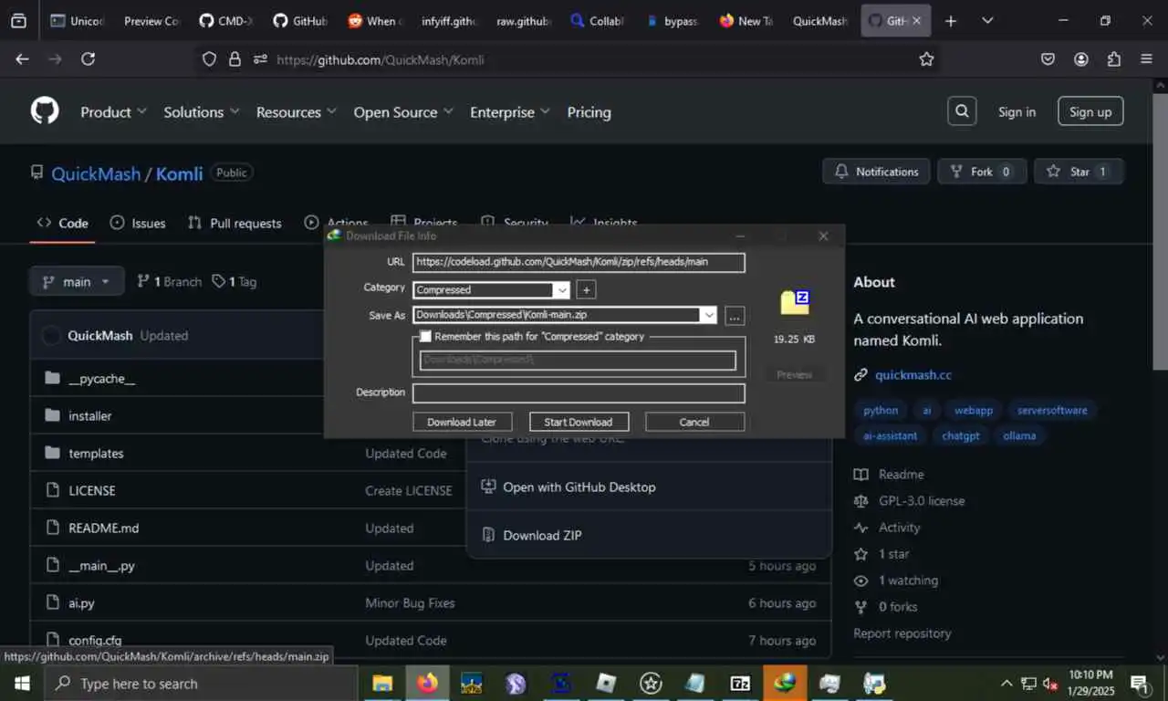Image resolution: width=1168 pixels, height=701 pixels.
Task: Open notification center icon in tray
Action: pyautogui.click(x=1140, y=684)
